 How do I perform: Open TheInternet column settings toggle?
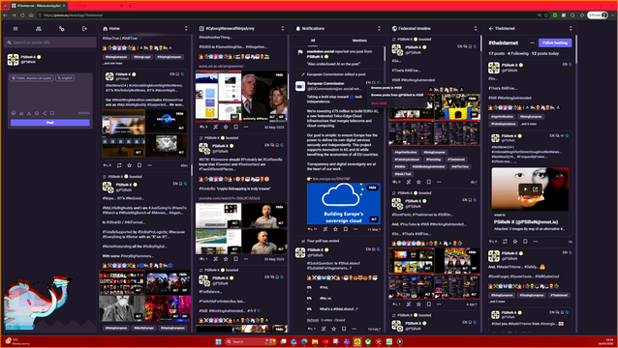(x=571, y=29)
